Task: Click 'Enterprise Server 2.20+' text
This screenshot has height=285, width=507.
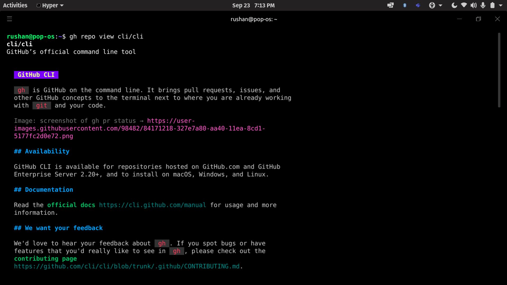Action: pyautogui.click(x=57, y=174)
